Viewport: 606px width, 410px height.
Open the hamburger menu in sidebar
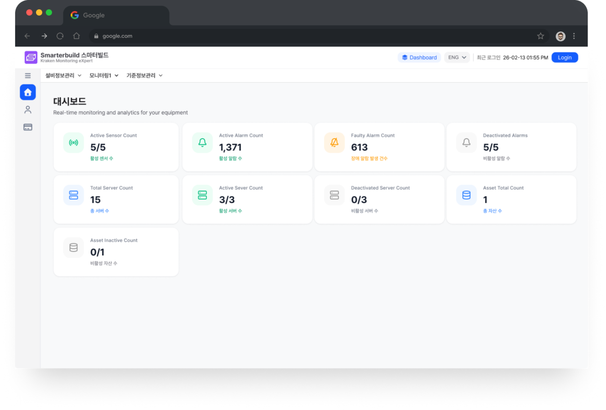pyautogui.click(x=28, y=76)
